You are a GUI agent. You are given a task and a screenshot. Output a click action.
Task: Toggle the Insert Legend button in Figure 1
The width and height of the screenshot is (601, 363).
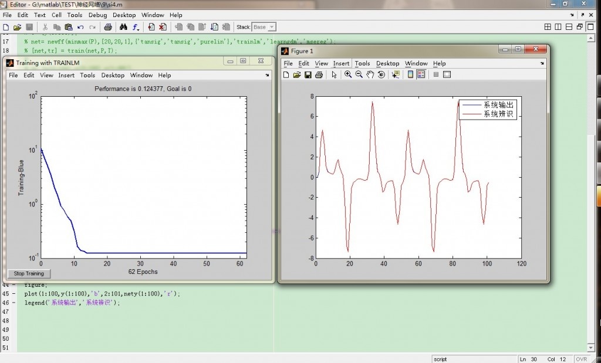(421, 74)
